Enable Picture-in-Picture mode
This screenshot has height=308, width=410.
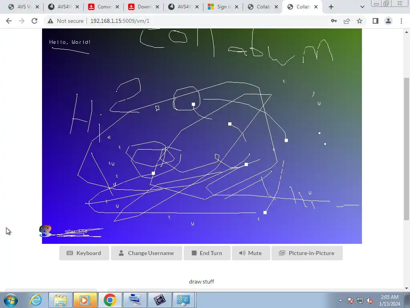click(307, 253)
